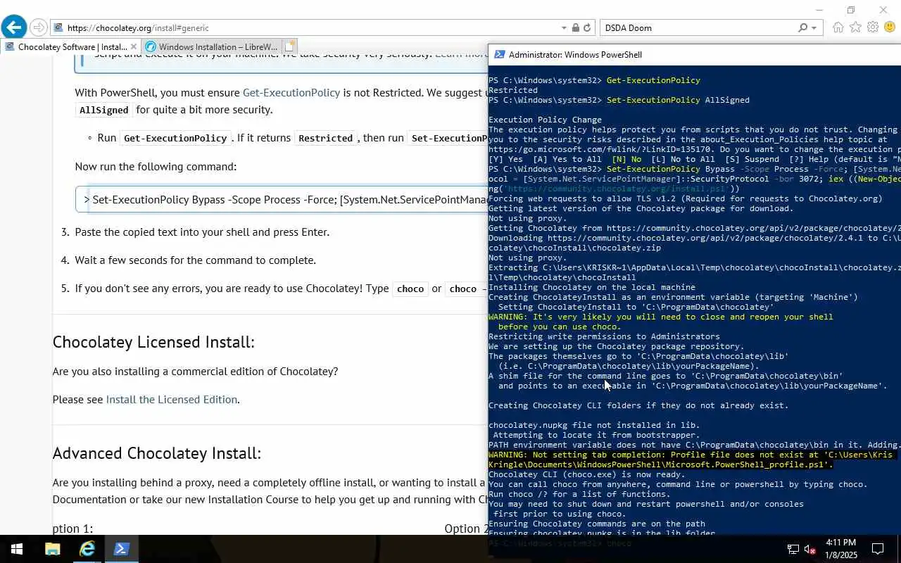Screen dimensions: 901x563
Task: Switch to Chocolatey Software Install tab
Action: (x=70, y=47)
